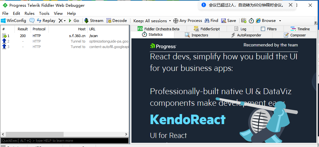Open the Browse dropdown arrow
Image resolution: width=319 pixels, height=147 pixels.
tap(280, 21)
